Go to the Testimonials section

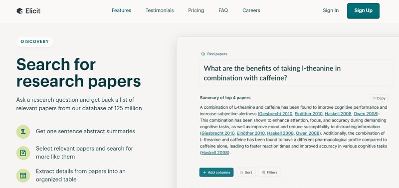coord(160,10)
